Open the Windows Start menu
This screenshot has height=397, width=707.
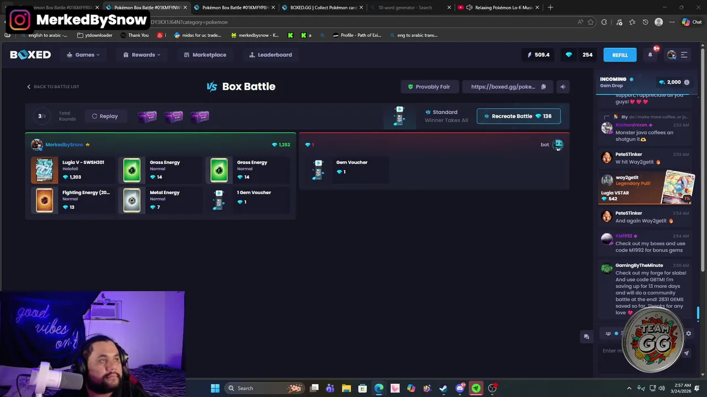tap(215, 388)
